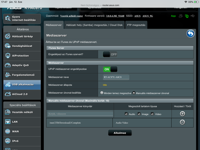
Task: Click the blue back arrow button
Action: coord(190,34)
